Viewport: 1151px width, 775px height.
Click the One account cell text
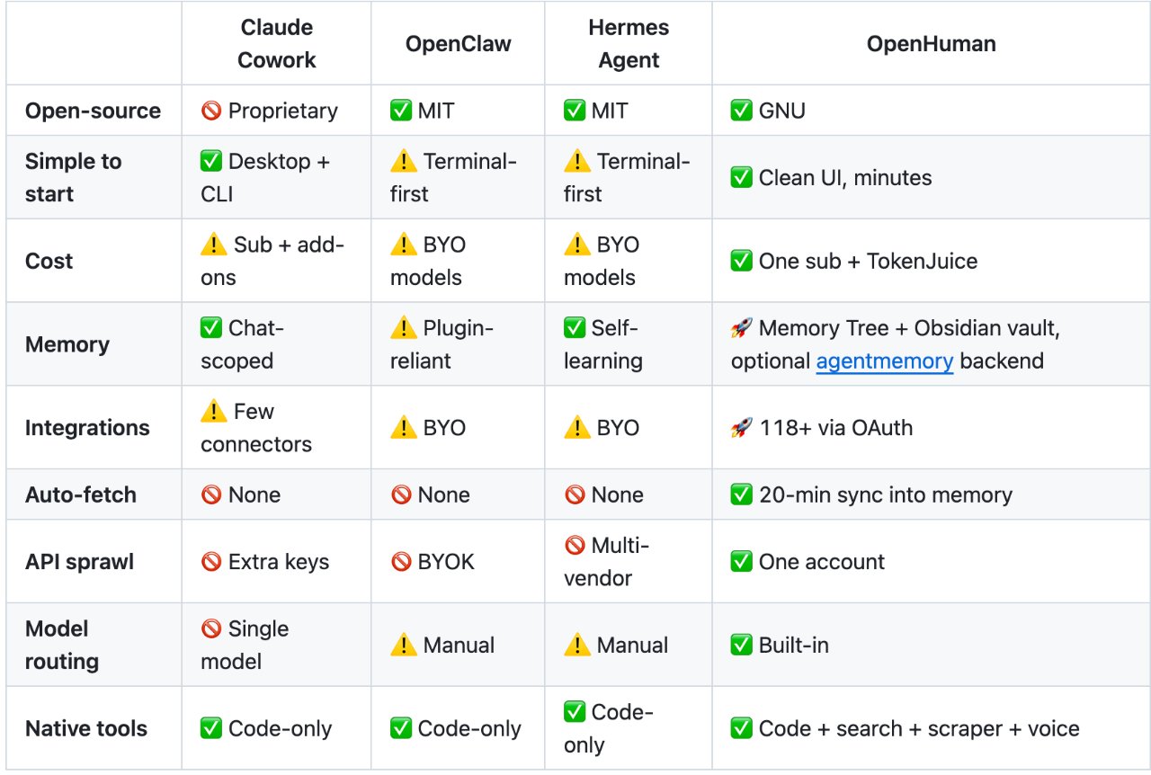[x=822, y=562]
